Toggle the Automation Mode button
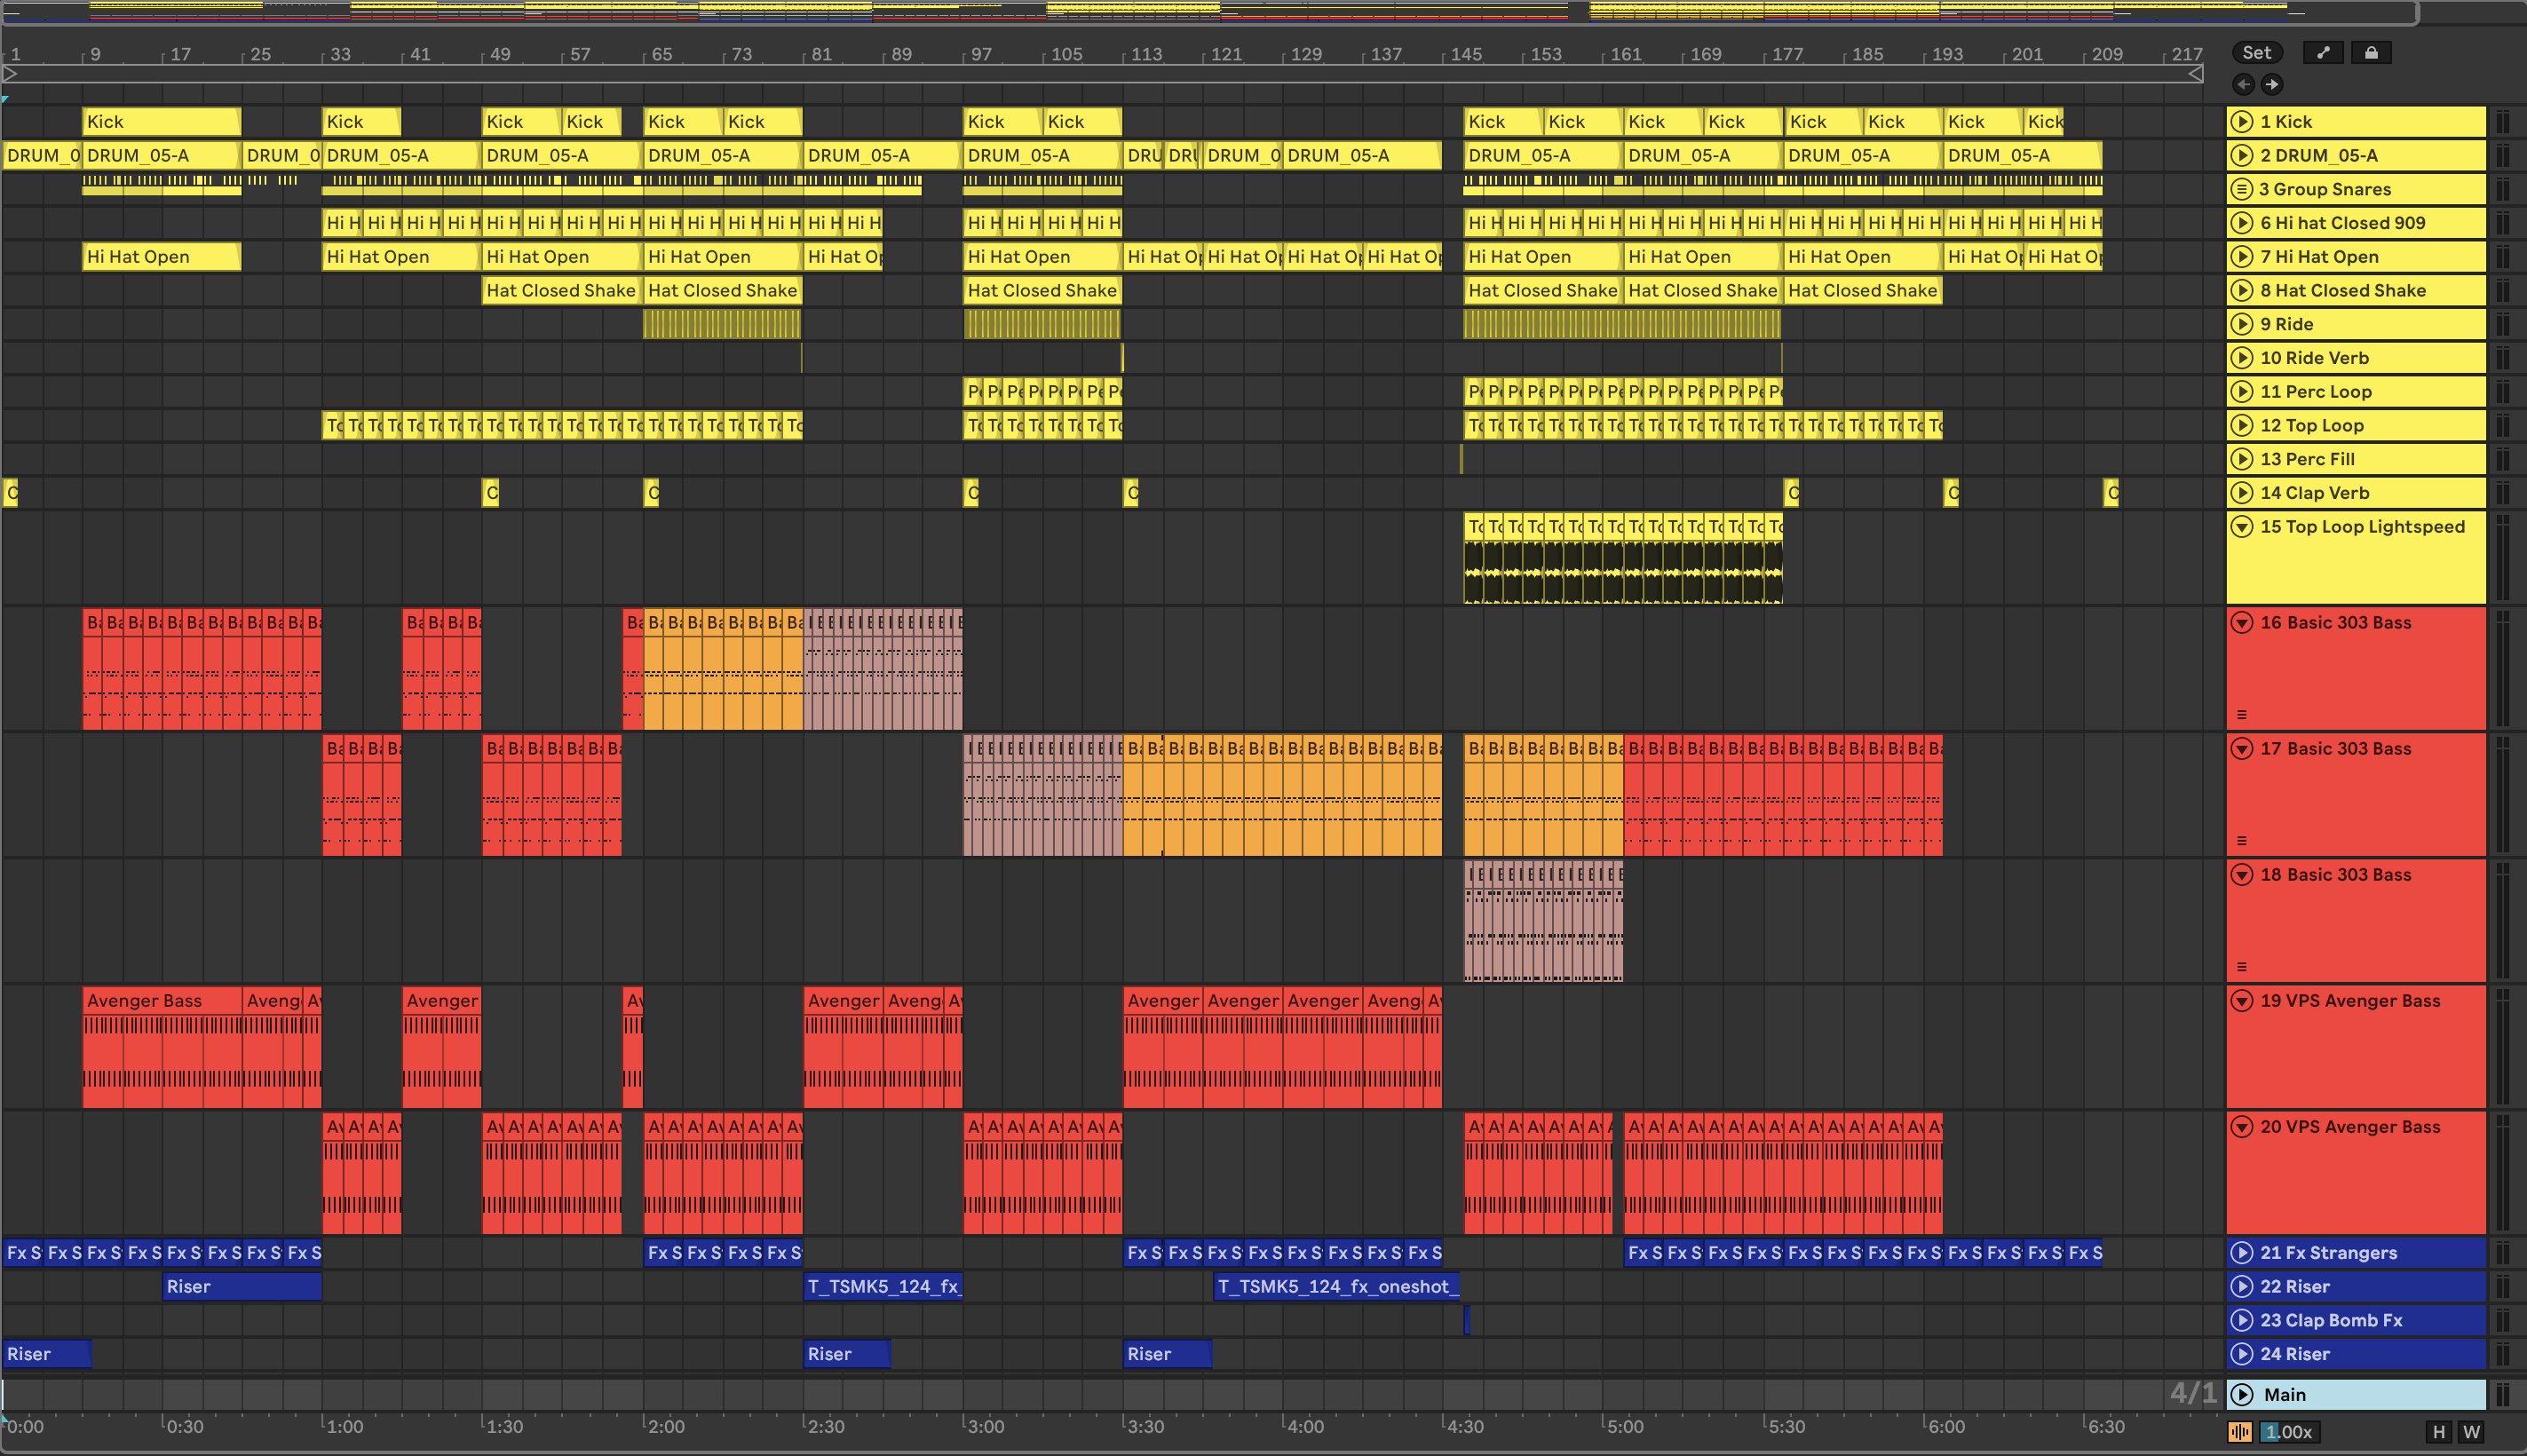 pyautogui.click(x=2323, y=53)
